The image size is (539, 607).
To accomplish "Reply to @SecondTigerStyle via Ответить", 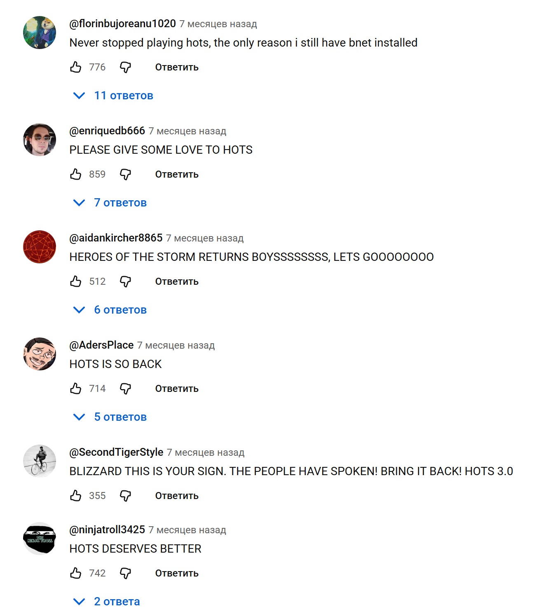I will (177, 496).
